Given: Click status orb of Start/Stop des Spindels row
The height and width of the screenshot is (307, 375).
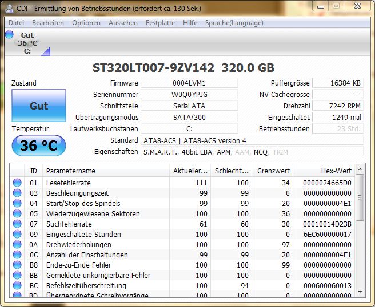Looking at the screenshot, I should tap(17, 203).
